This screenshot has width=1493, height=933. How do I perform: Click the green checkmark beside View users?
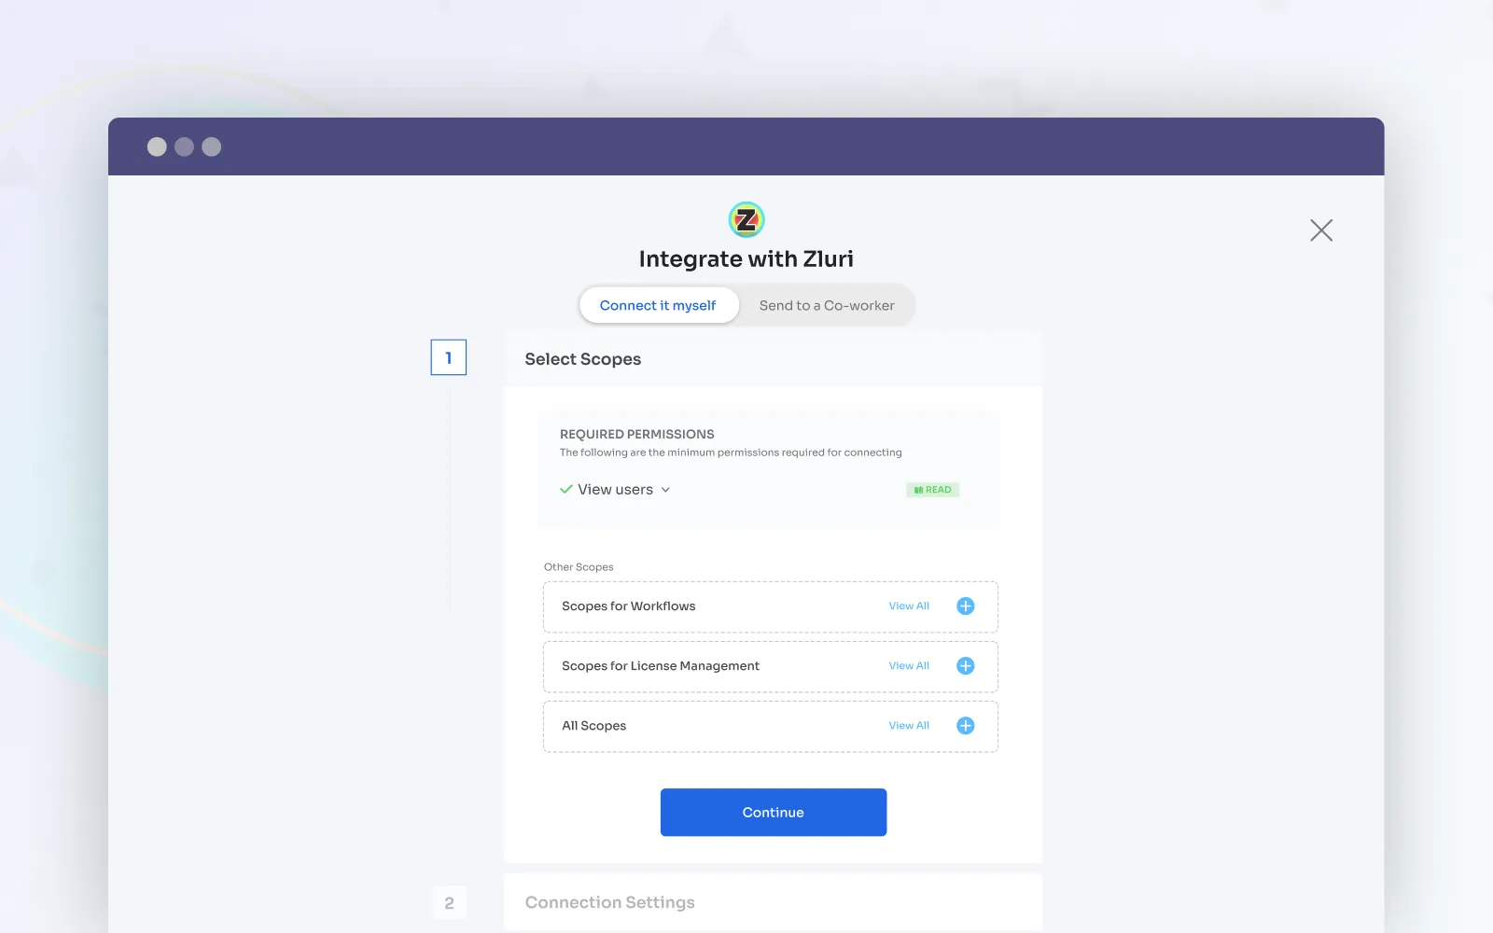click(566, 489)
